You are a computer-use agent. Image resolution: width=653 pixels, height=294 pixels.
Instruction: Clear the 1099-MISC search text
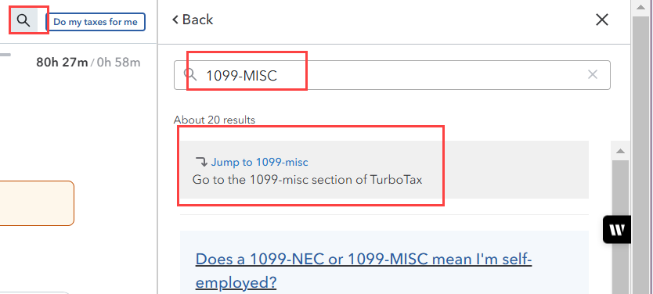click(593, 74)
